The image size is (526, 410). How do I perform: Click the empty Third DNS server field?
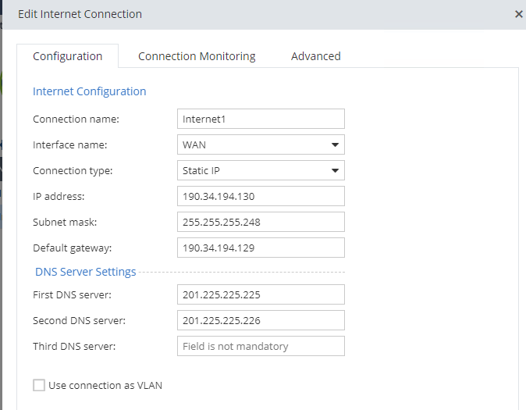point(261,346)
